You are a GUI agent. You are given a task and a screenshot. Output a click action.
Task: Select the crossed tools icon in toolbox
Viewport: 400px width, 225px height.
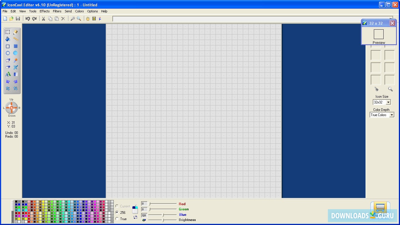click(x=16, y=67)
